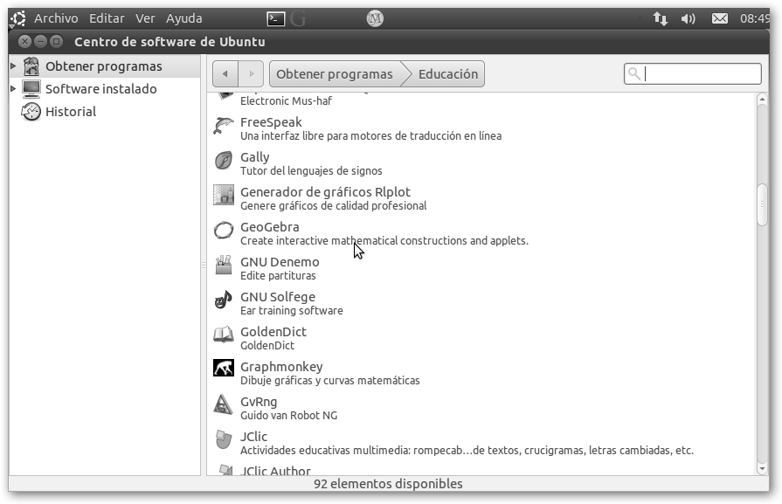
Task: Select the Gally app icon
Action: pyautogui.click(x=224, y=161)
